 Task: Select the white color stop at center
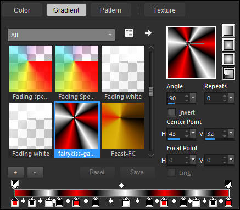coord(125,202)
